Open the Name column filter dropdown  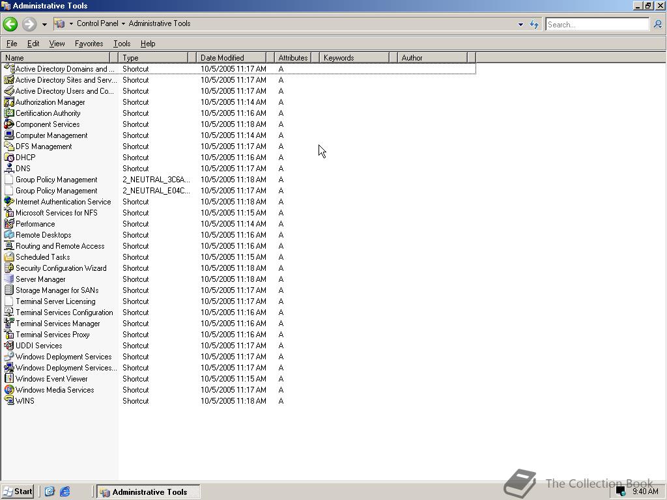click(114, 57)
